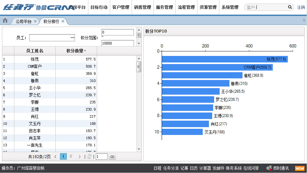Close the 公司平台 tab
This screenshot has height=173, width=307.
pos(35,21)
